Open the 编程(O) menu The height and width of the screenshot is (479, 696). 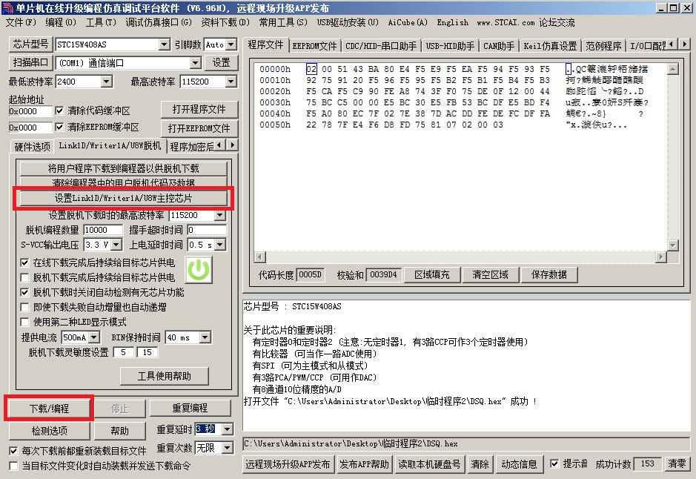[x=61, y=22]
